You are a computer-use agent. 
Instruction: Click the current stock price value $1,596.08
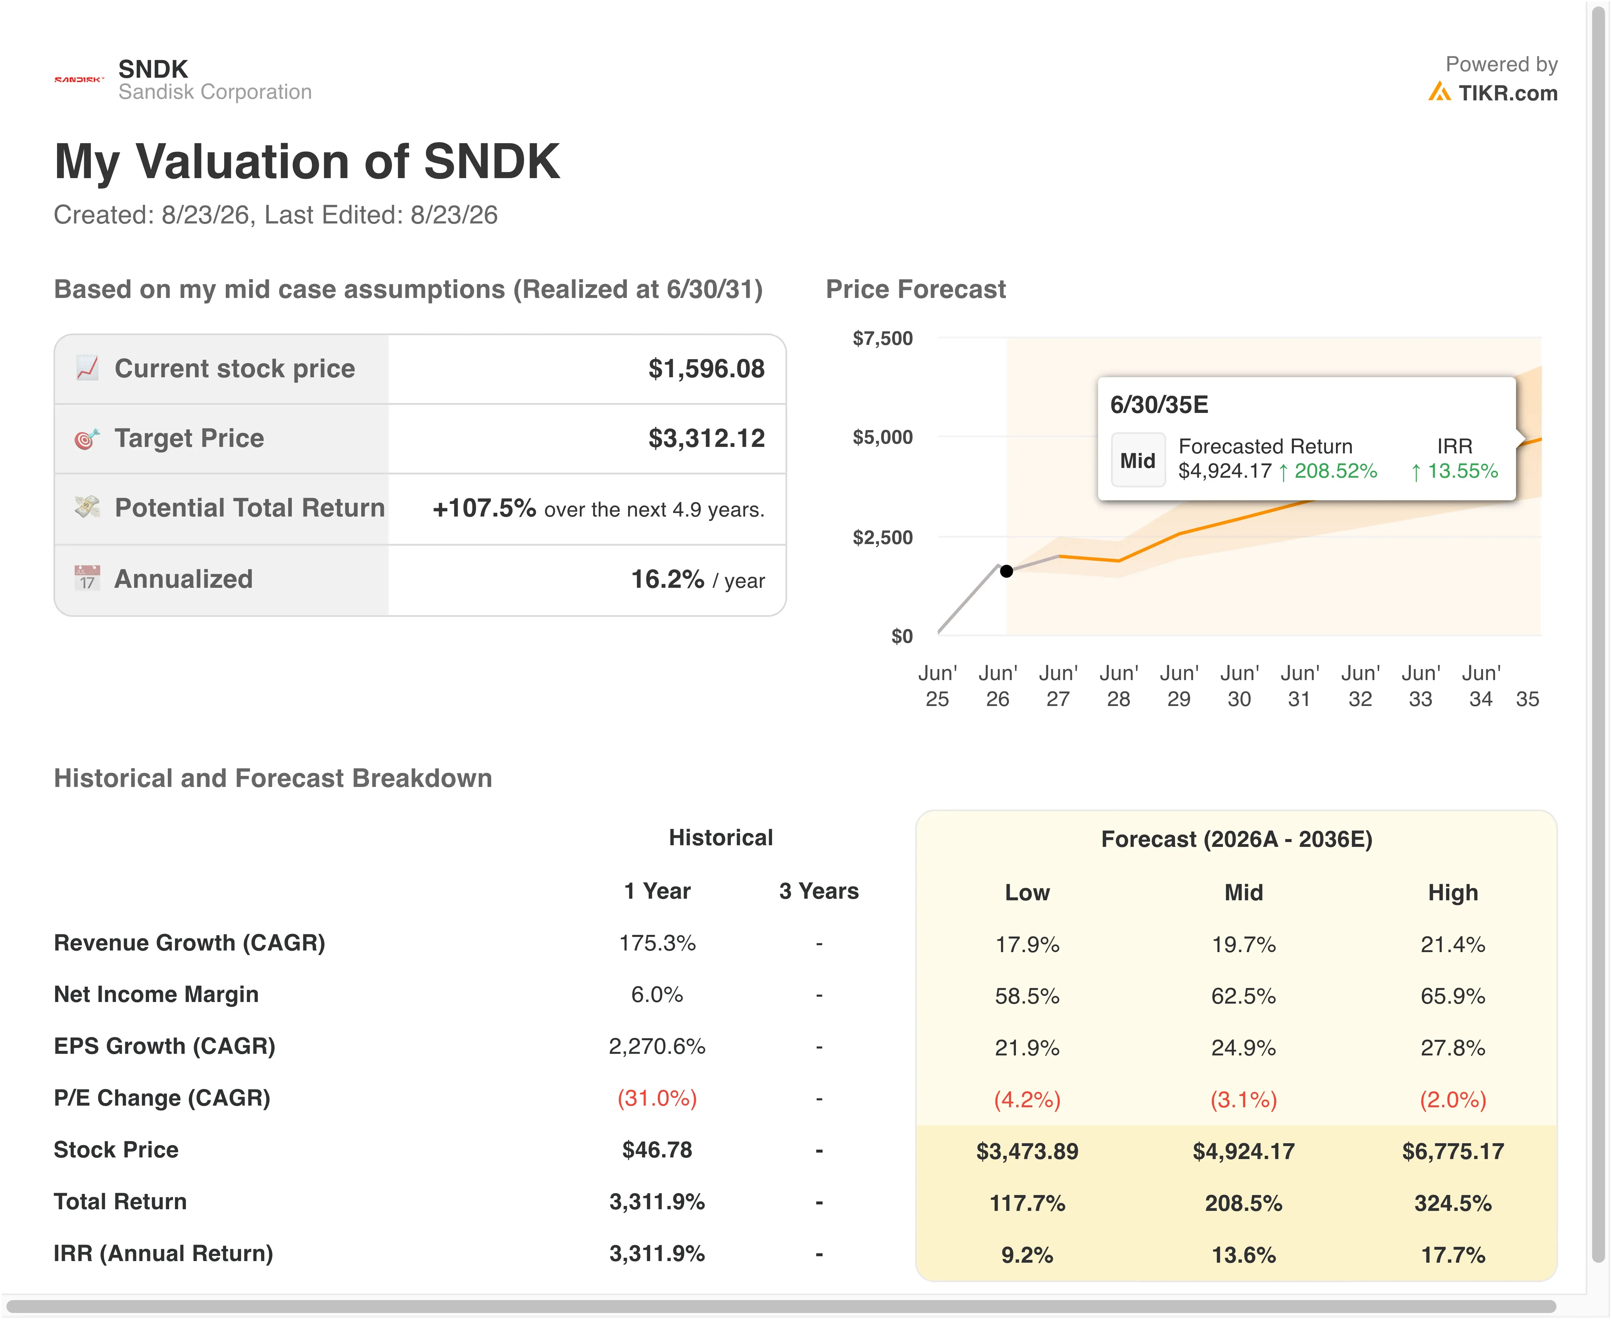coord(706,369)
